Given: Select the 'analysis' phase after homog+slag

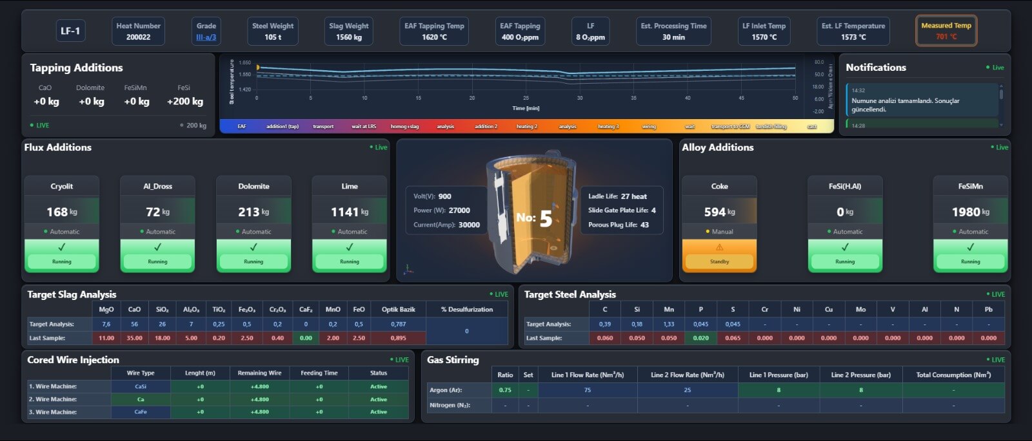Looking at the screenshot, I should (445, 127).
